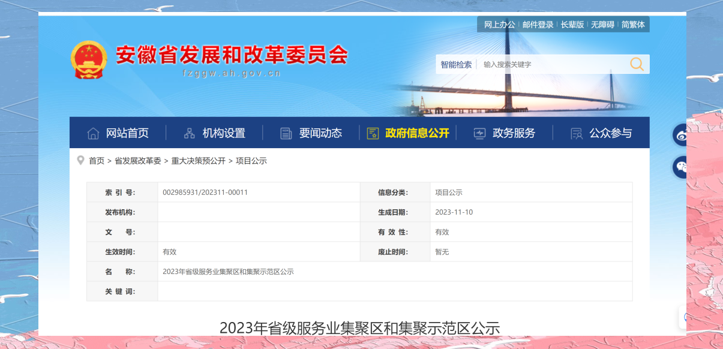Image resolution: width=723 pixels, height=349 pixels.
Task: Open 政务服务 navigation menu item
Action: [x=514, y=133]
